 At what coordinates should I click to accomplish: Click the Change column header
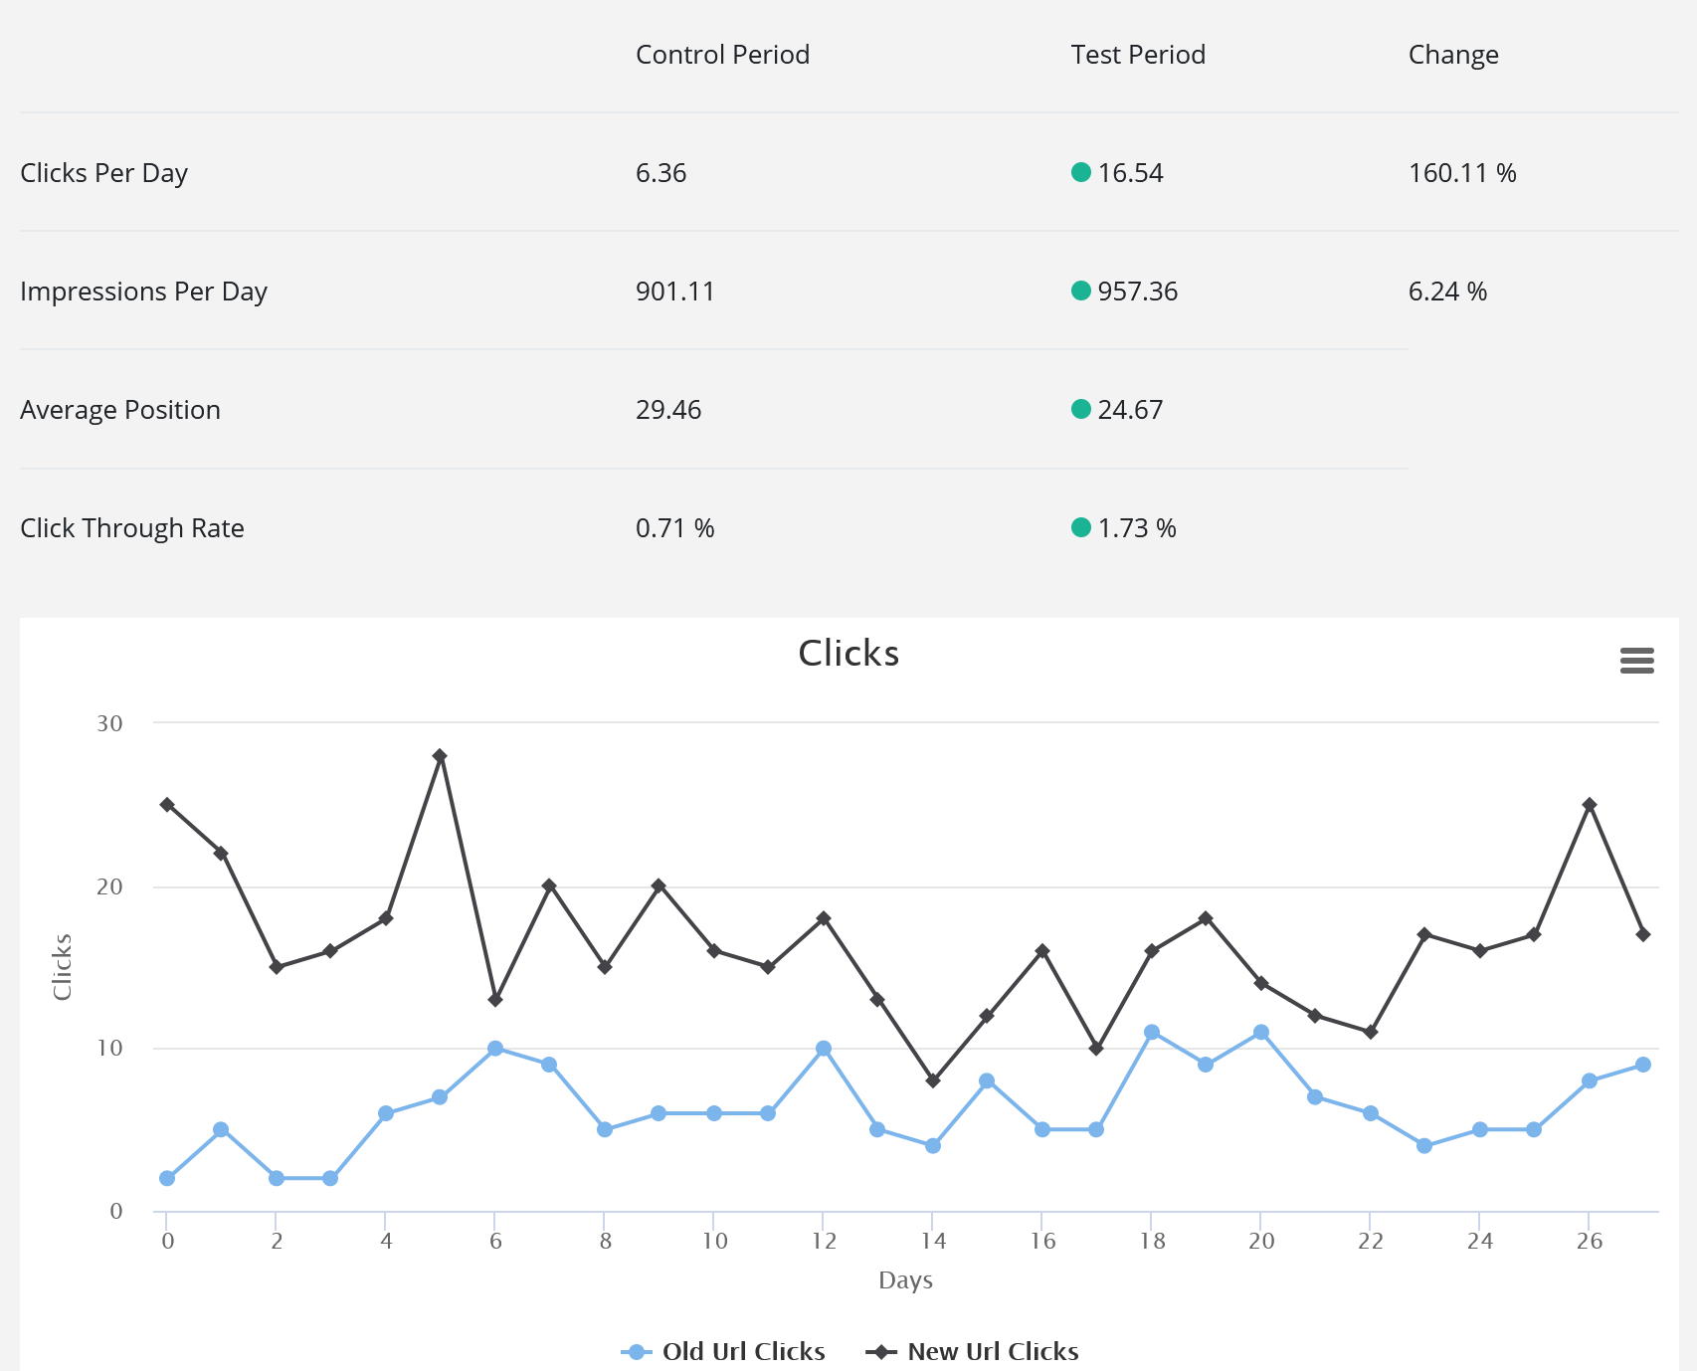1453,55
